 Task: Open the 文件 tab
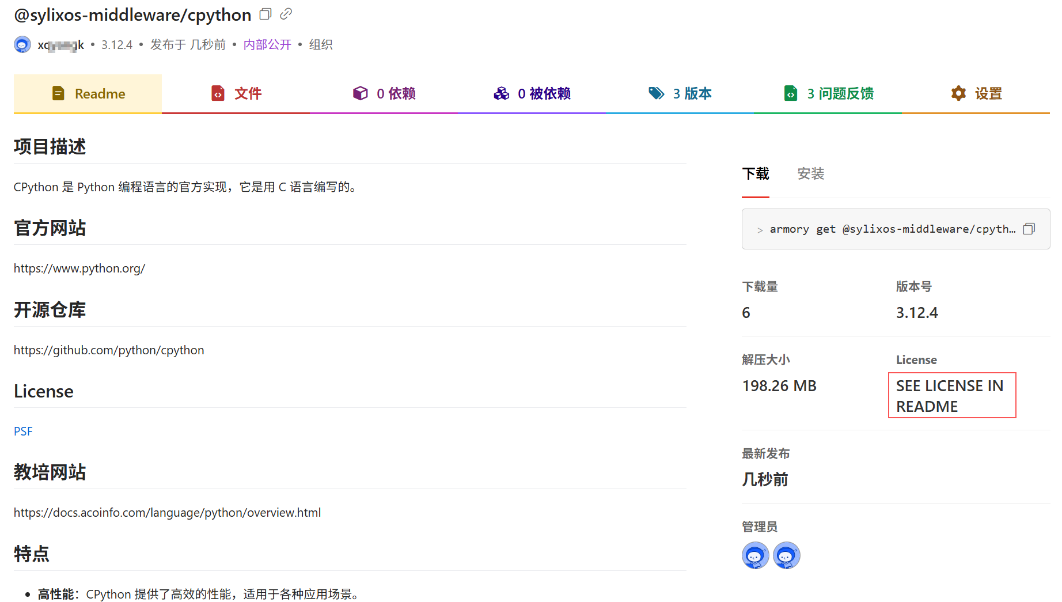point(236,93)
